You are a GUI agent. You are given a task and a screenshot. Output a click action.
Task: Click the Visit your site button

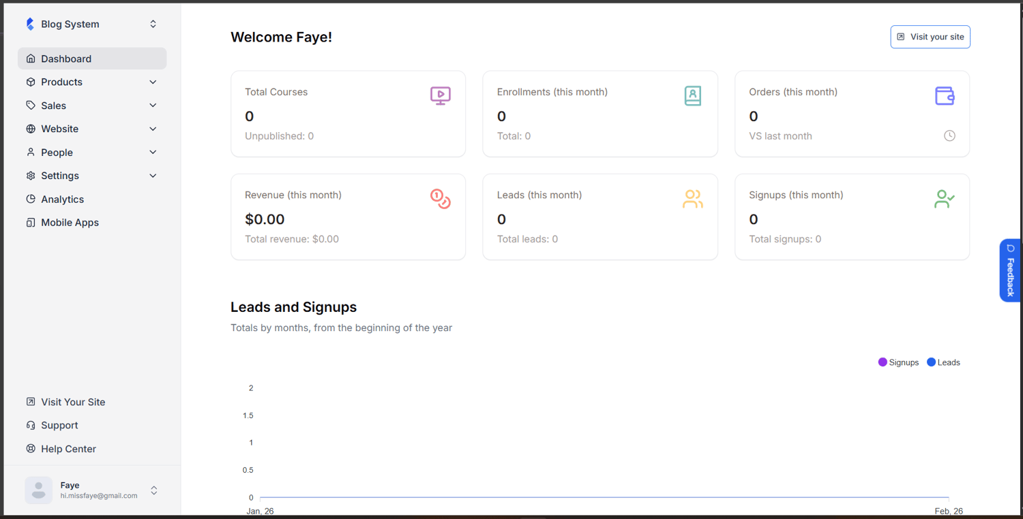[x=930, y=37]
